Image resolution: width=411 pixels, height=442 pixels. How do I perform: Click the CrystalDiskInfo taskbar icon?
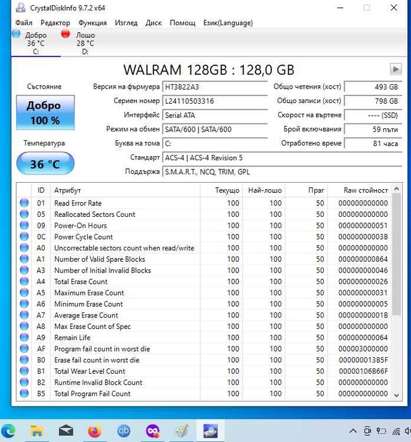(211, 431)
